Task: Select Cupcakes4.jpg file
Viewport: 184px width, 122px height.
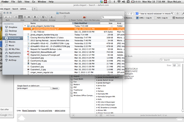Action: click(x=74, y=58)
